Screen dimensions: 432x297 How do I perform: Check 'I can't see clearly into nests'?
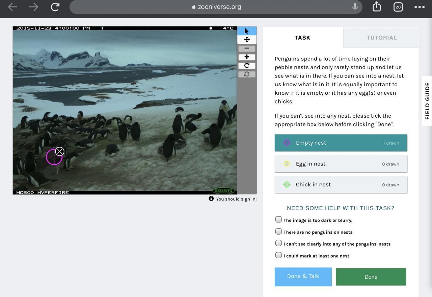tap(278, 243)
